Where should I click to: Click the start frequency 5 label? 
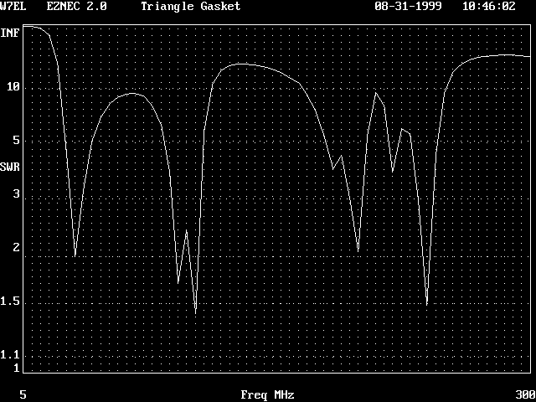point(23,394)
